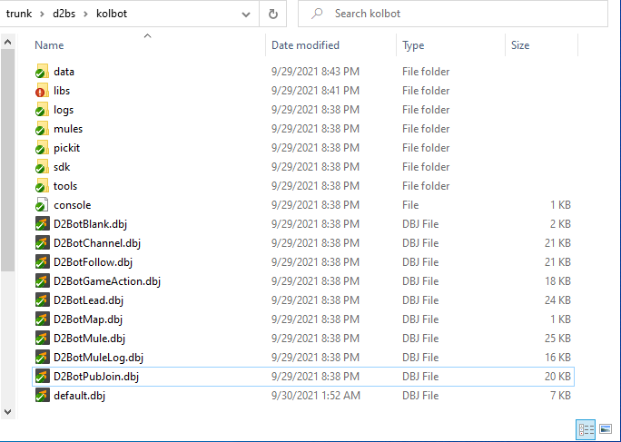Click the libs folder icon with red alert
621x442 pixels.
(x=42, y=90)
